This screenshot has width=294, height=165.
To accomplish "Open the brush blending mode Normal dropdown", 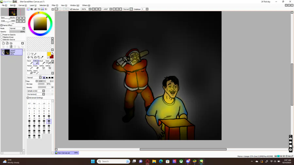I will click(34, 78).
